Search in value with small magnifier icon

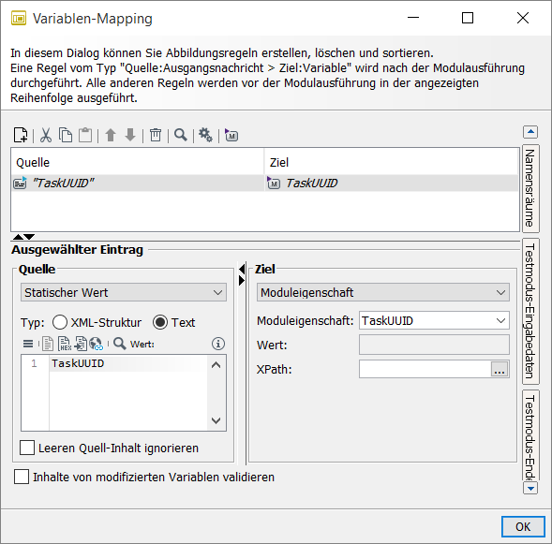pyautogui.click(x=120, y=344)
